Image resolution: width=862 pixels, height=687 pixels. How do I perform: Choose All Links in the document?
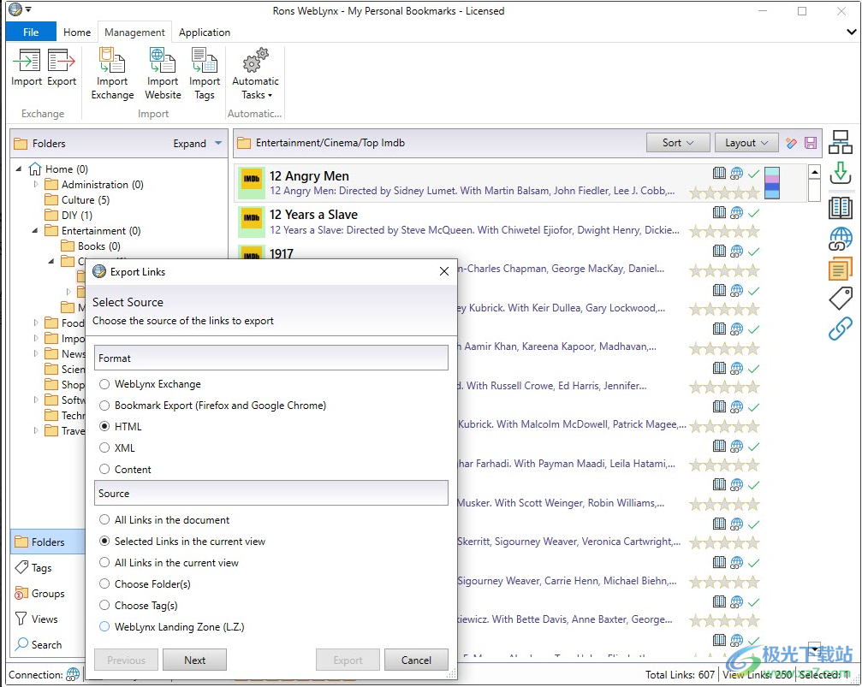point(104,519)
